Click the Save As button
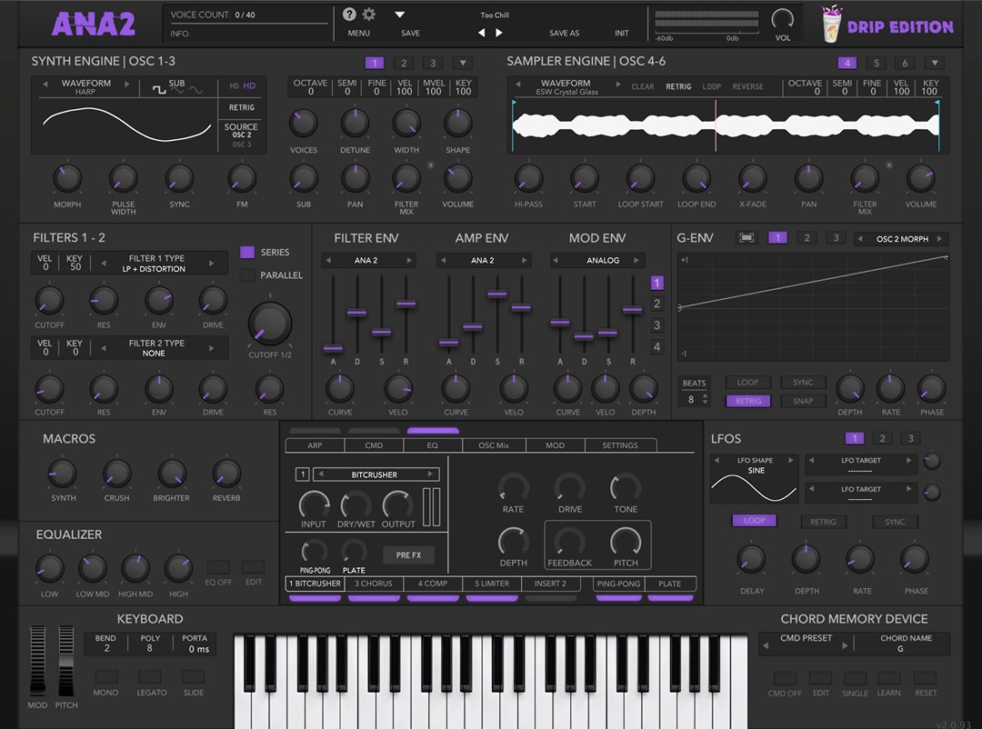The width and height of the screenshot is (982, 729). tap(564, 34)
